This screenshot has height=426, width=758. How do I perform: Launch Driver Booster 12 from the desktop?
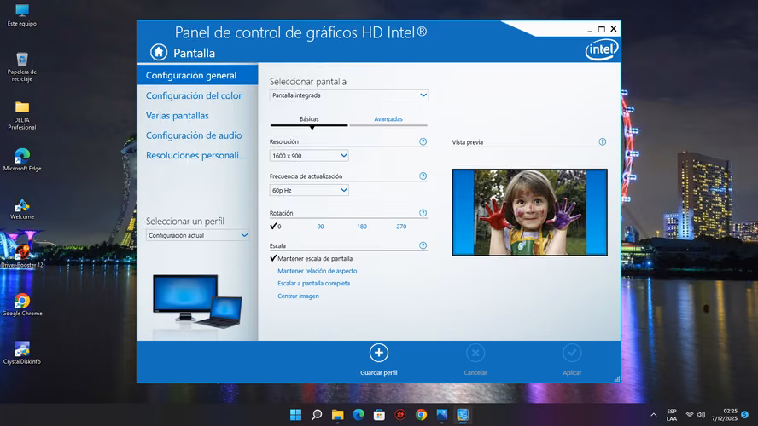[x=21, y=256]
